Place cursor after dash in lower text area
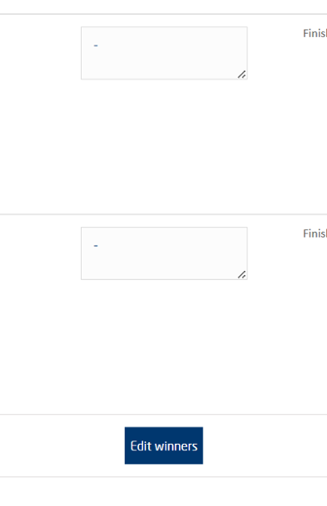This screenshot has height=506, width=327. [x=98, y=246]
